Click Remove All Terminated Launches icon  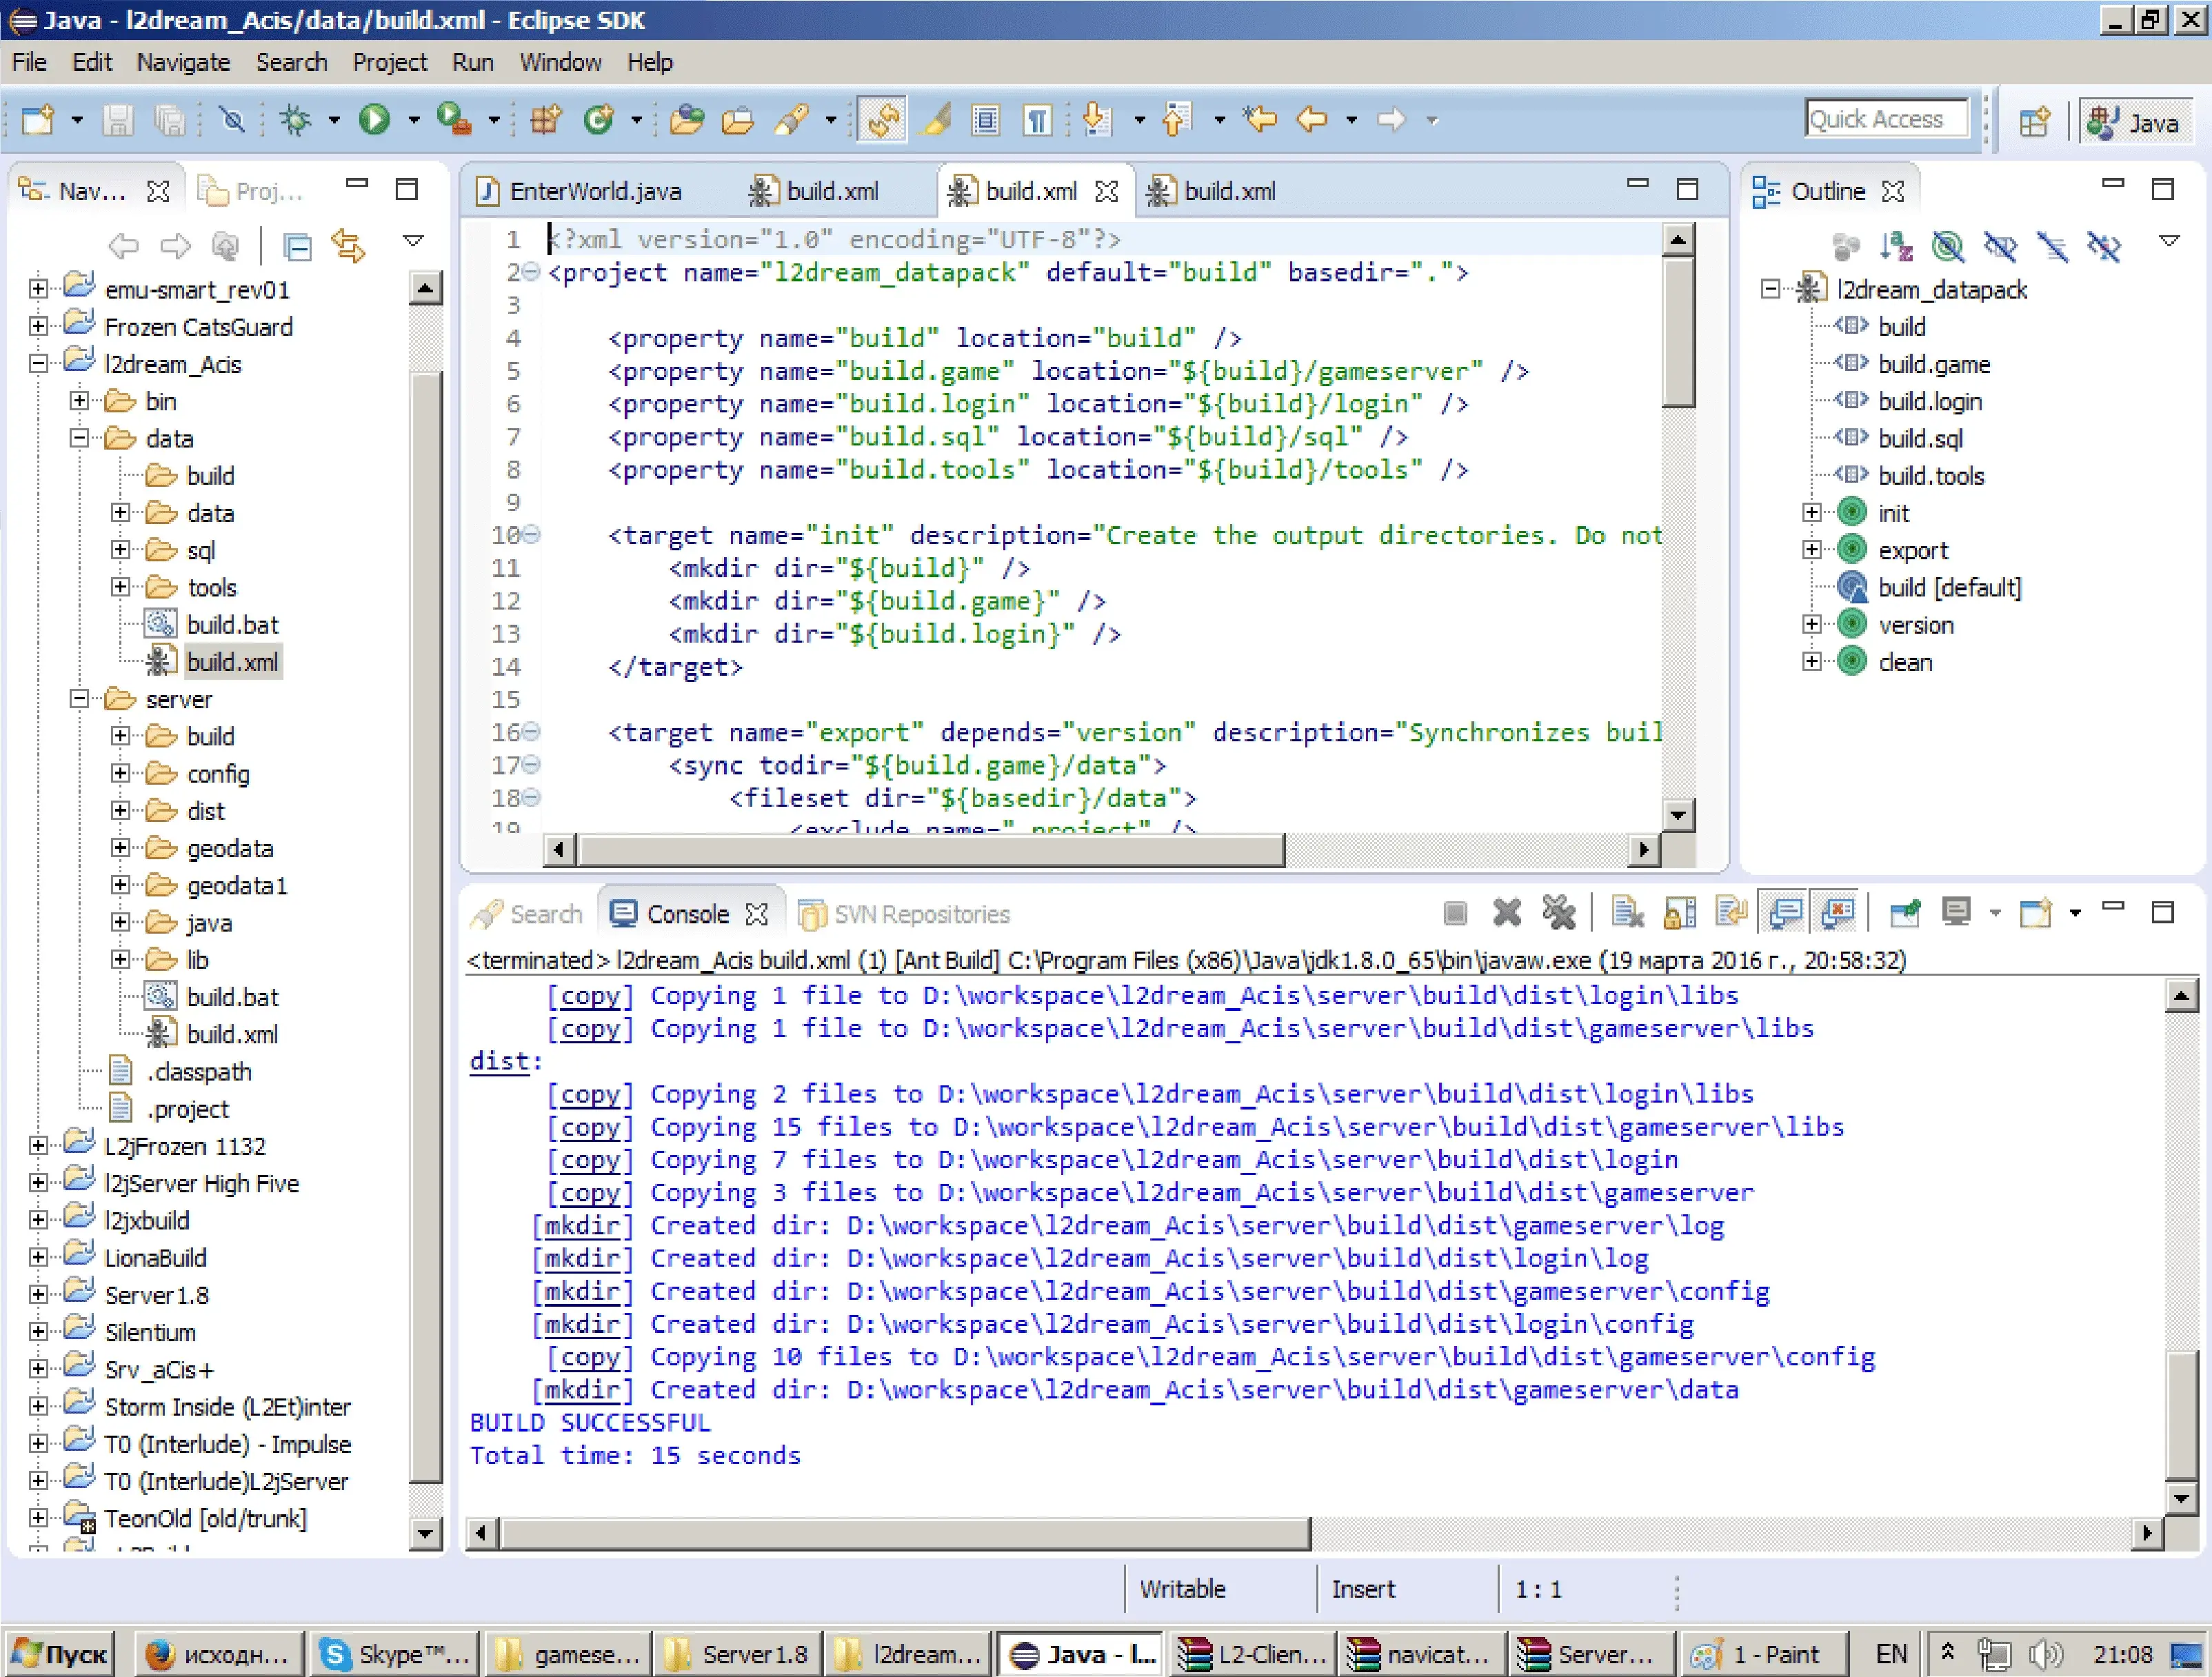(1558, 912)
